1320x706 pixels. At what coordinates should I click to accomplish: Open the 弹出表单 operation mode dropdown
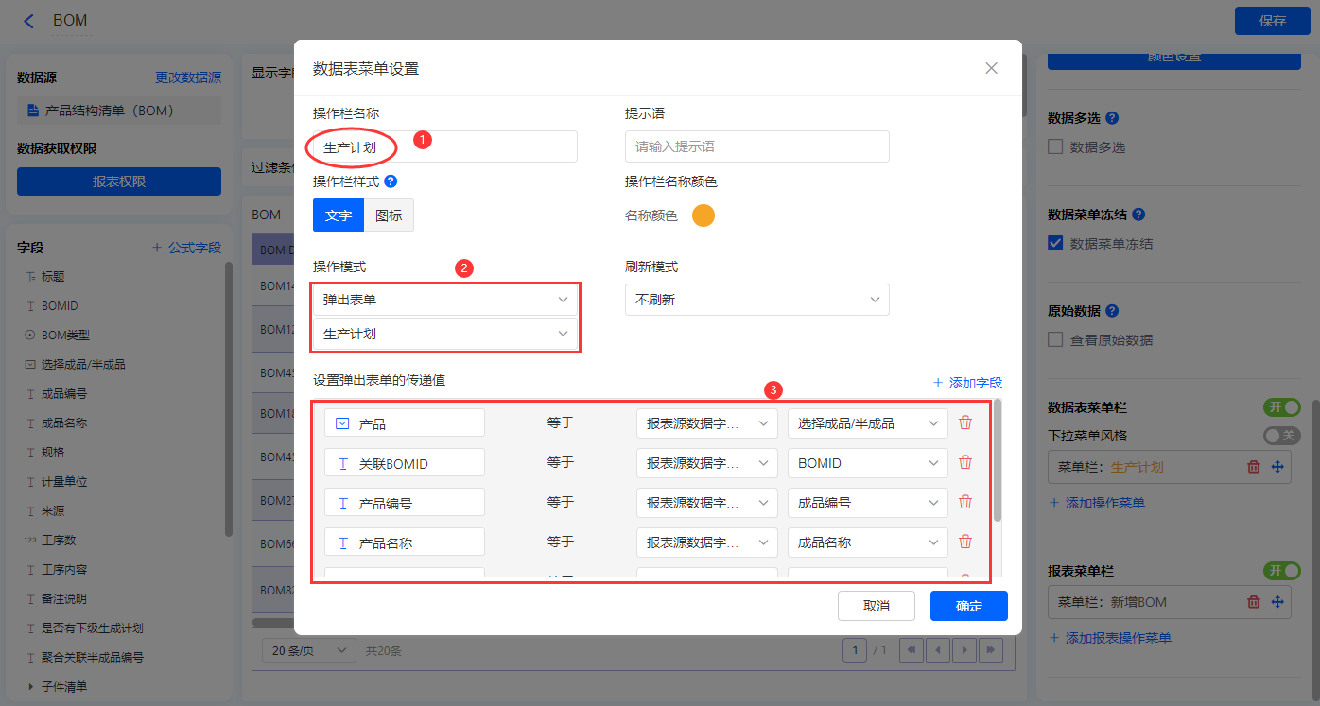[445, 300]
